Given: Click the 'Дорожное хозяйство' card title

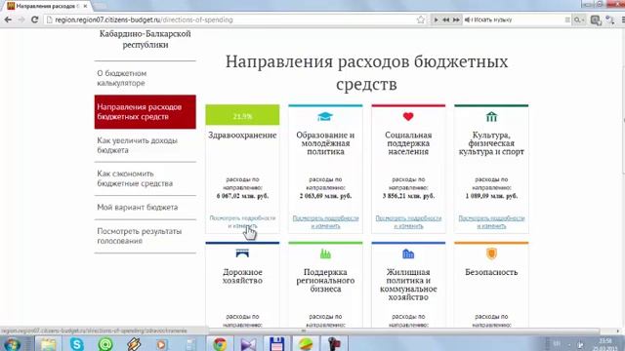Looking at the screenshot, I should [x=242, y=276].
